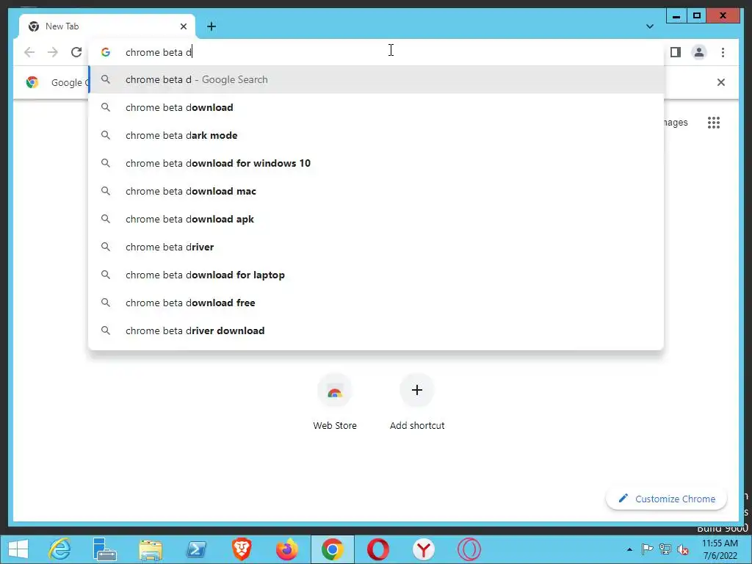Open Action Center flag icon
Viewport: 752px width, 564px height.
coord(647,549)
